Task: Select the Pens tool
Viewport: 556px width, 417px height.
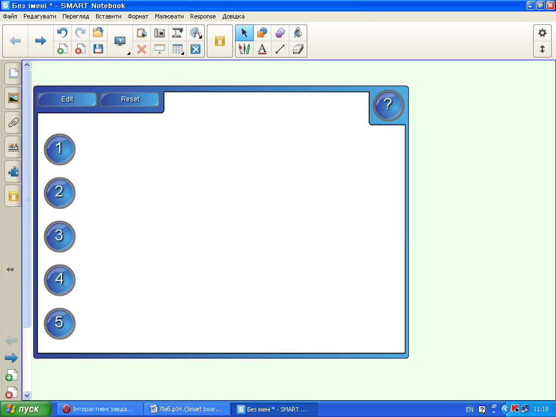Action: [x=244, y=49]
